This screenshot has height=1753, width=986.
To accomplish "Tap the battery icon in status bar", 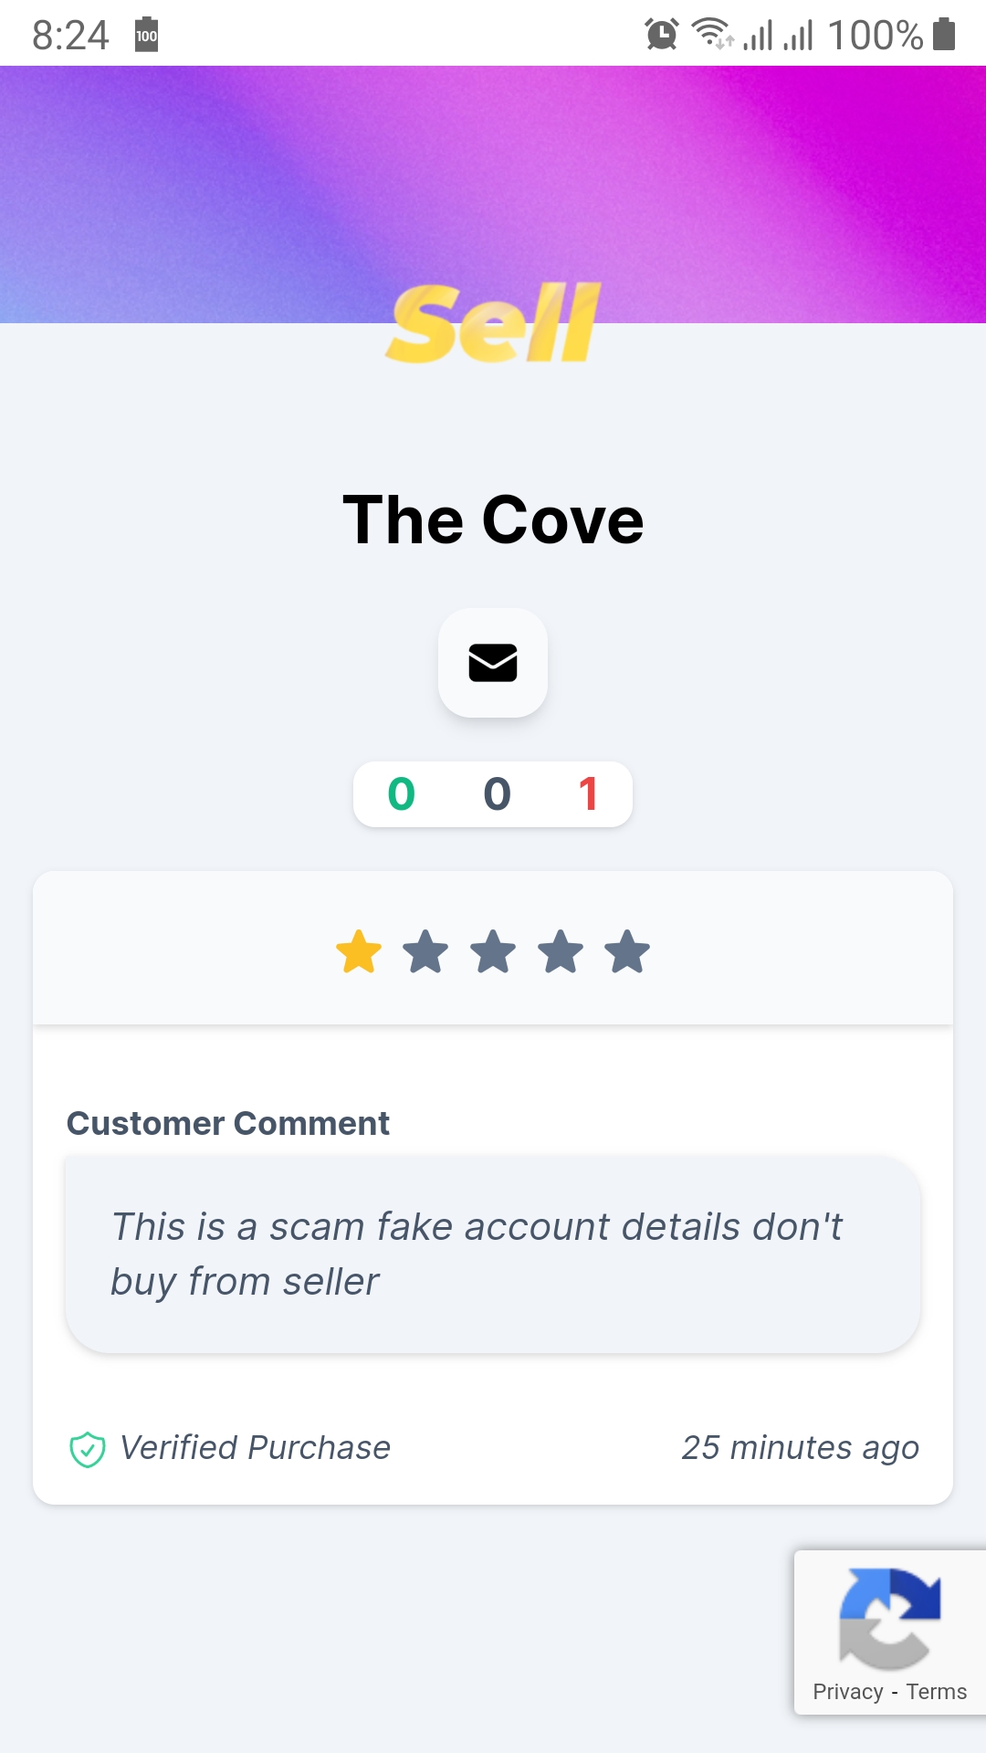I will point(945,35).
